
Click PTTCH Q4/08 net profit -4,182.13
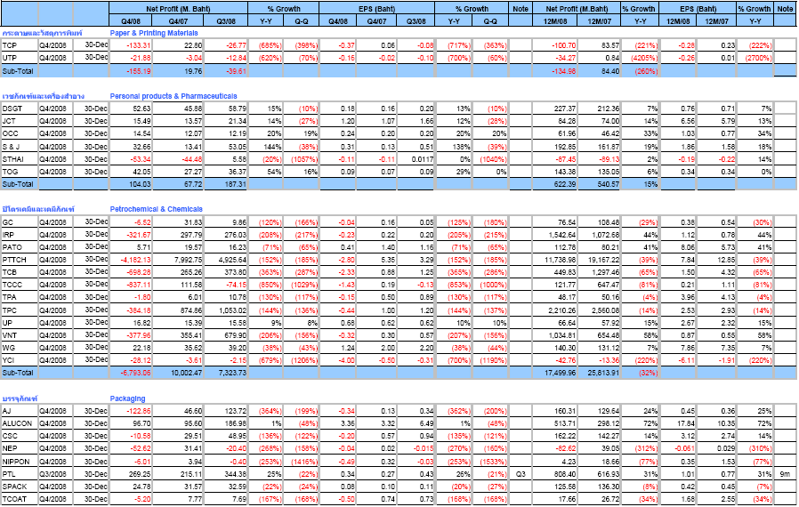131,260
